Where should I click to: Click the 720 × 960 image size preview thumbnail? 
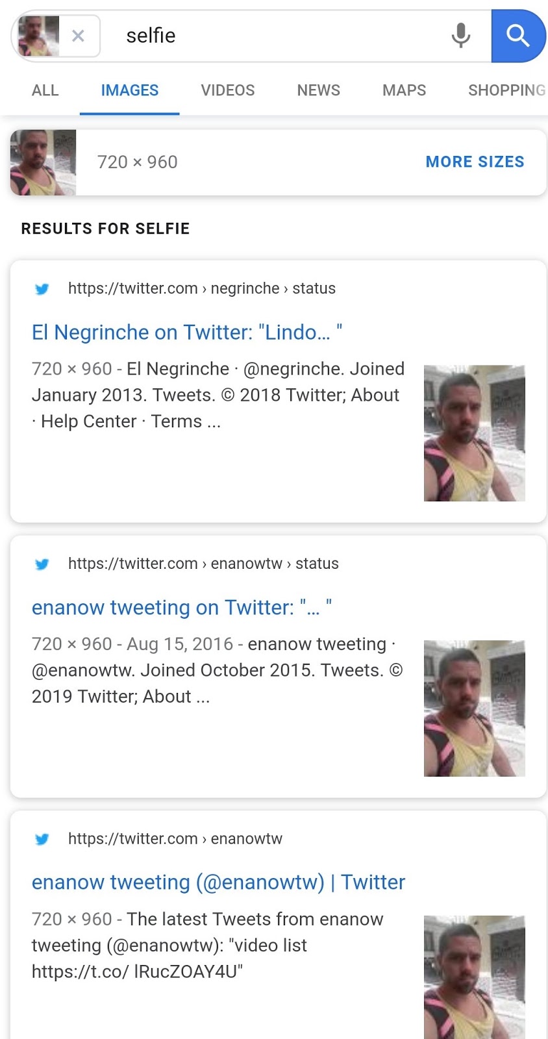pos(43,162)
